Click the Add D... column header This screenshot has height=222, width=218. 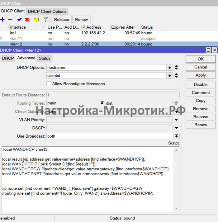(72, 27)
